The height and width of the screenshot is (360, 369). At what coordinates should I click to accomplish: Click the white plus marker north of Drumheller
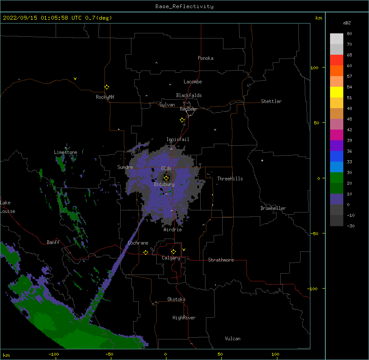[x=262, y=160]
